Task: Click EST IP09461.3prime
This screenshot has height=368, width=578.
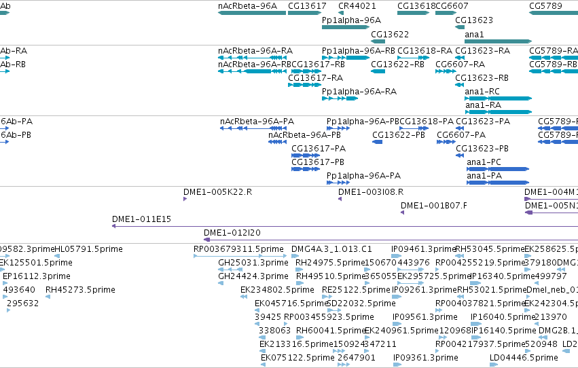Action: point(396,256)
